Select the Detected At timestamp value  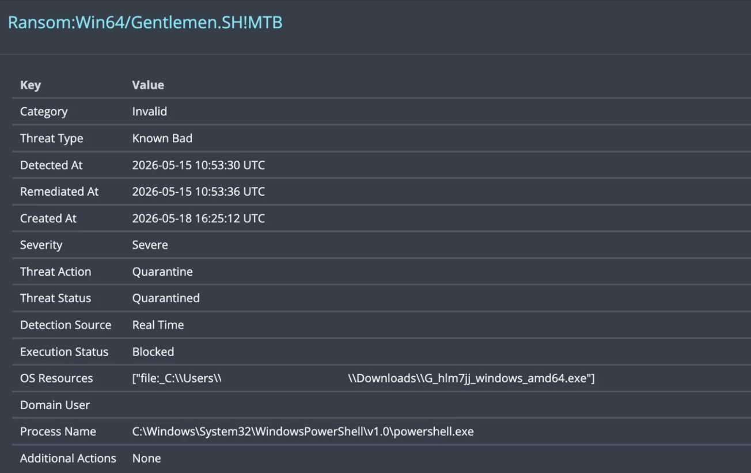click(199, 165)
